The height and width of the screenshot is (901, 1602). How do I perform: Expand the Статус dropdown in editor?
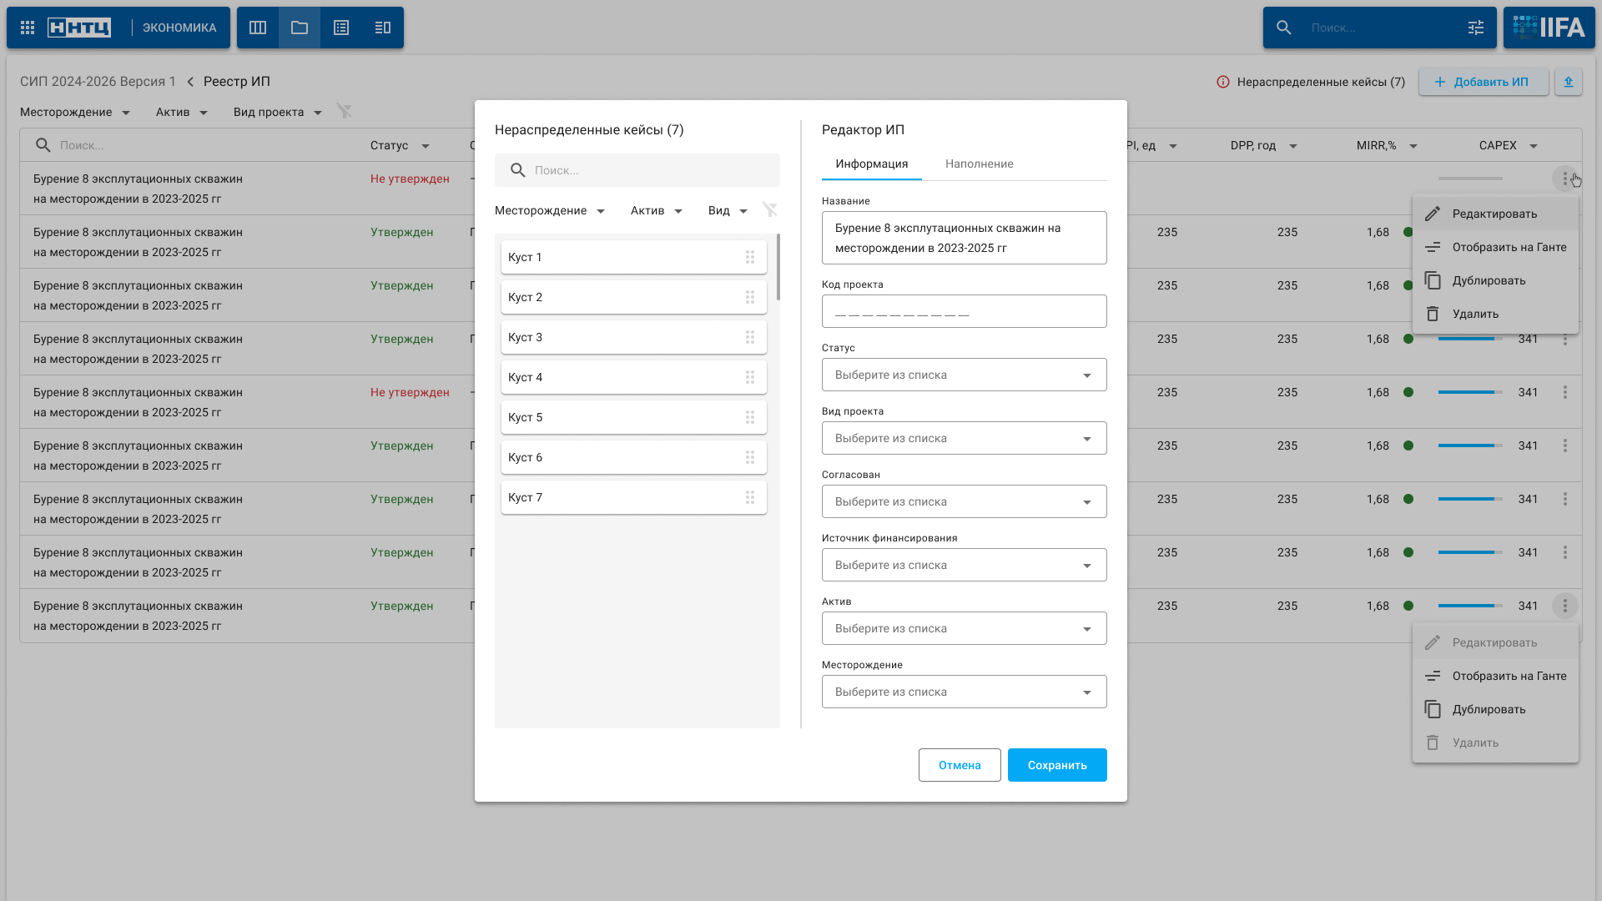point(964,375)
